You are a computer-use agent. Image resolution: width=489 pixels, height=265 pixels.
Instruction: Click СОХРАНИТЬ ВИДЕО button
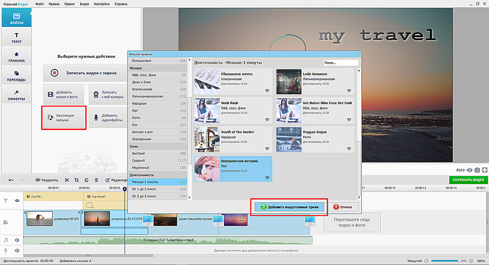pyautogui.click(x=468, y=180)
